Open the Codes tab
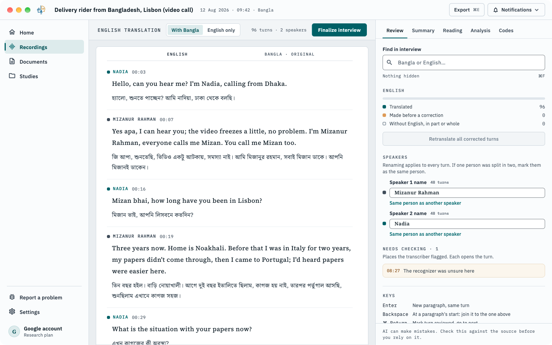This screenshot has height=345, width=552. (x=506, y=31)
